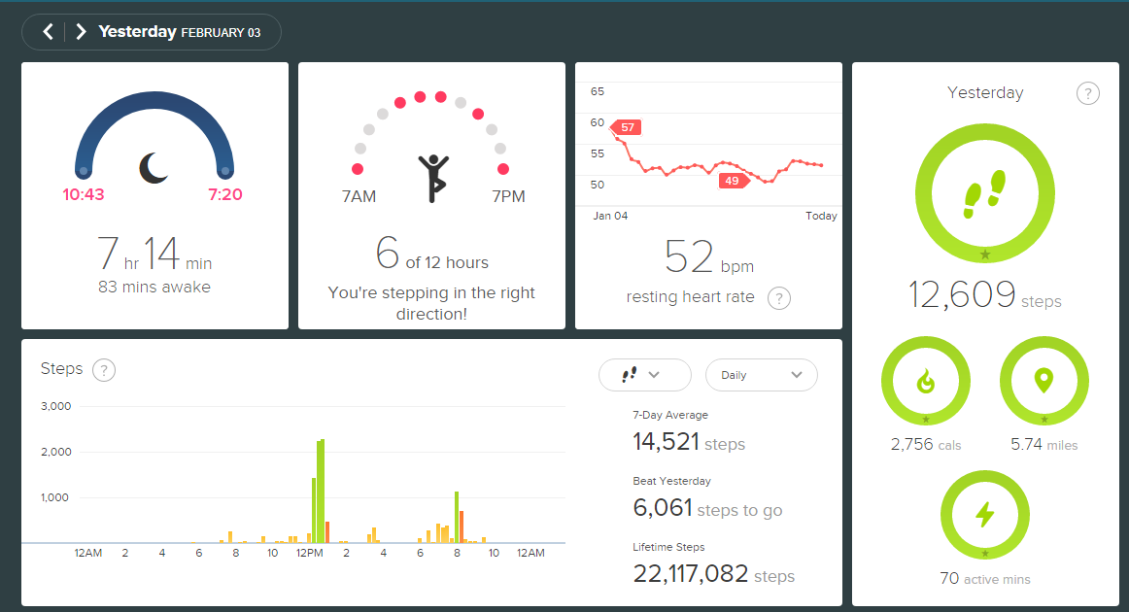Click the 83 mins awake text

click(x=154, y=287)
